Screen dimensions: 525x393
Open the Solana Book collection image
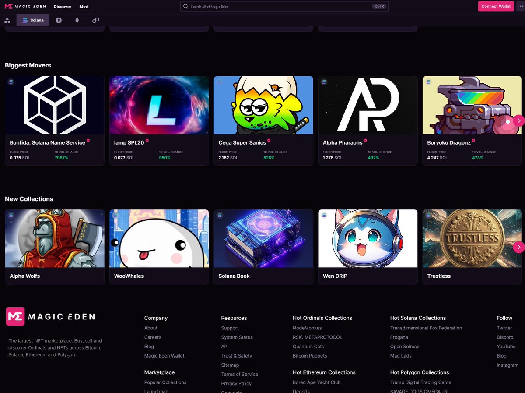(x=263, y=238)
